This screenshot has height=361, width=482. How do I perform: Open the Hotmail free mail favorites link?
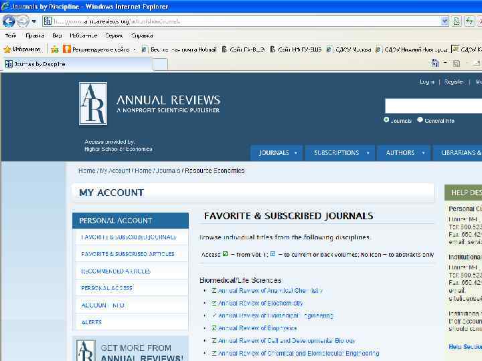[x=179, y=49]
